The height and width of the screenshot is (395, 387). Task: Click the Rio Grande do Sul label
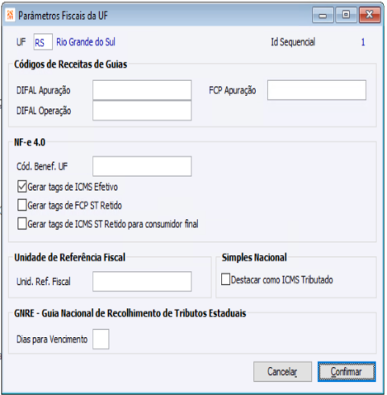86,42
